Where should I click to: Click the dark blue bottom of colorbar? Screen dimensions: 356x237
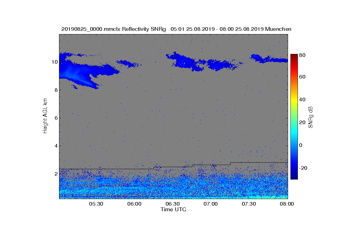tap(294, 177)
